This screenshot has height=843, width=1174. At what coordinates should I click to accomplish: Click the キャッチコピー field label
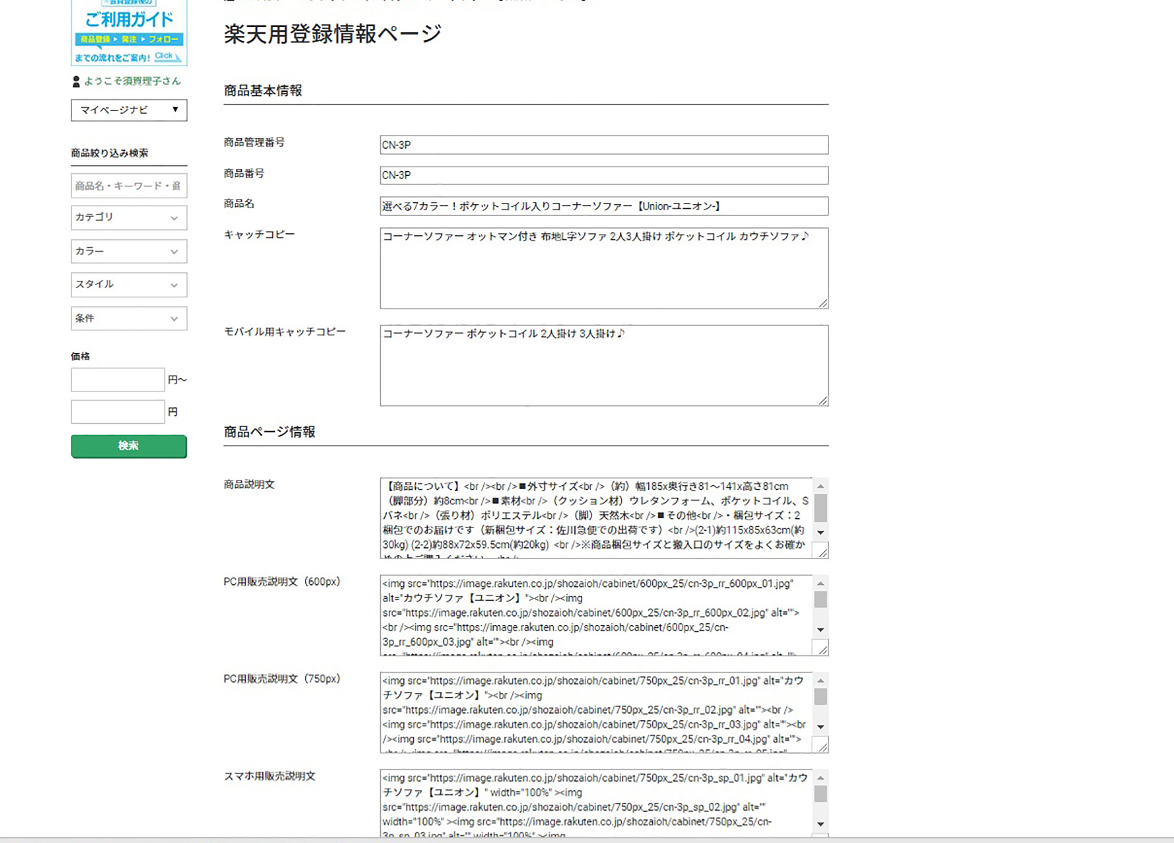(x=259, y=235)
